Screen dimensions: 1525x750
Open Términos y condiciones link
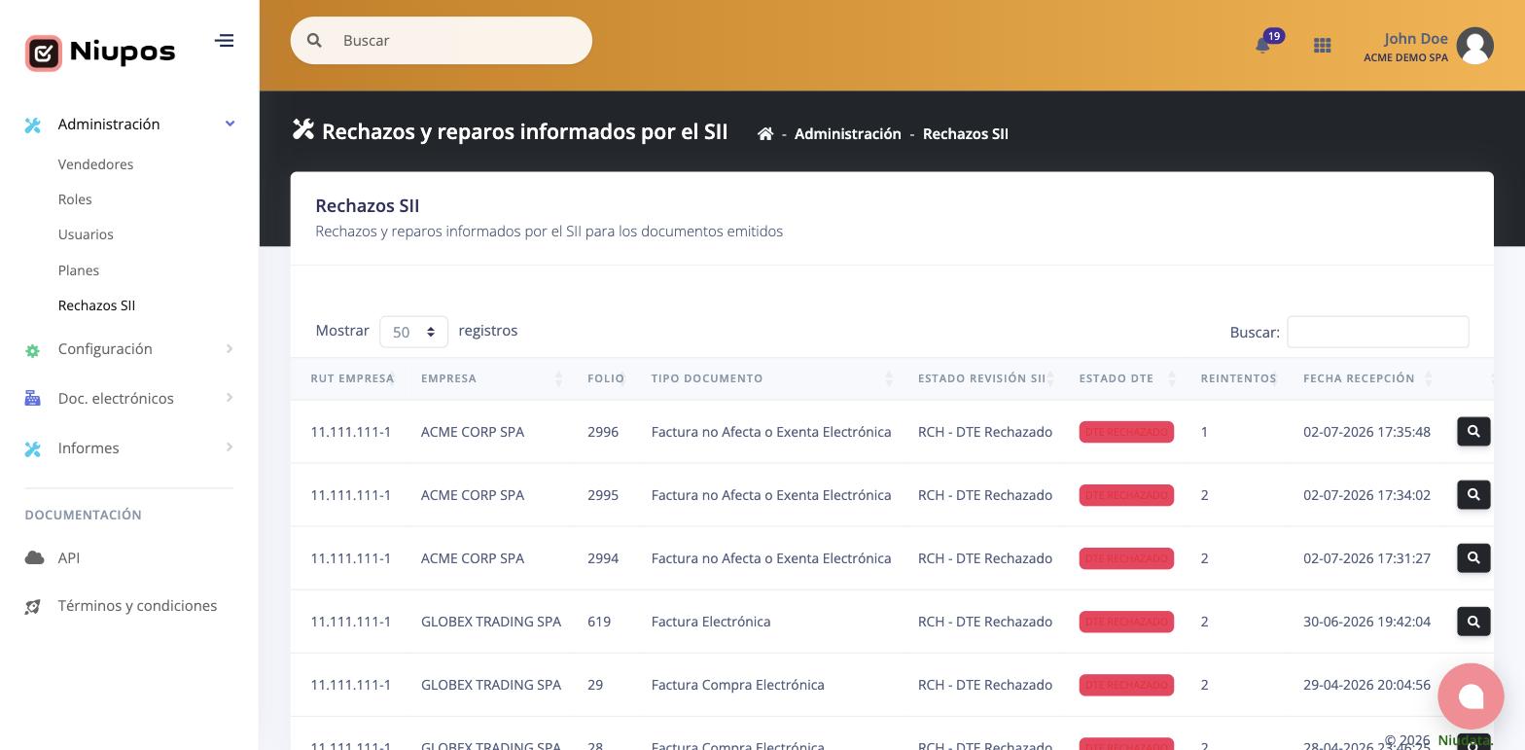pos(137,605)
